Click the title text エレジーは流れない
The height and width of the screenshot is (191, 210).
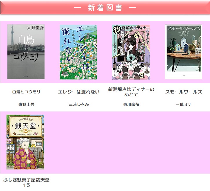tap(79, 92)
